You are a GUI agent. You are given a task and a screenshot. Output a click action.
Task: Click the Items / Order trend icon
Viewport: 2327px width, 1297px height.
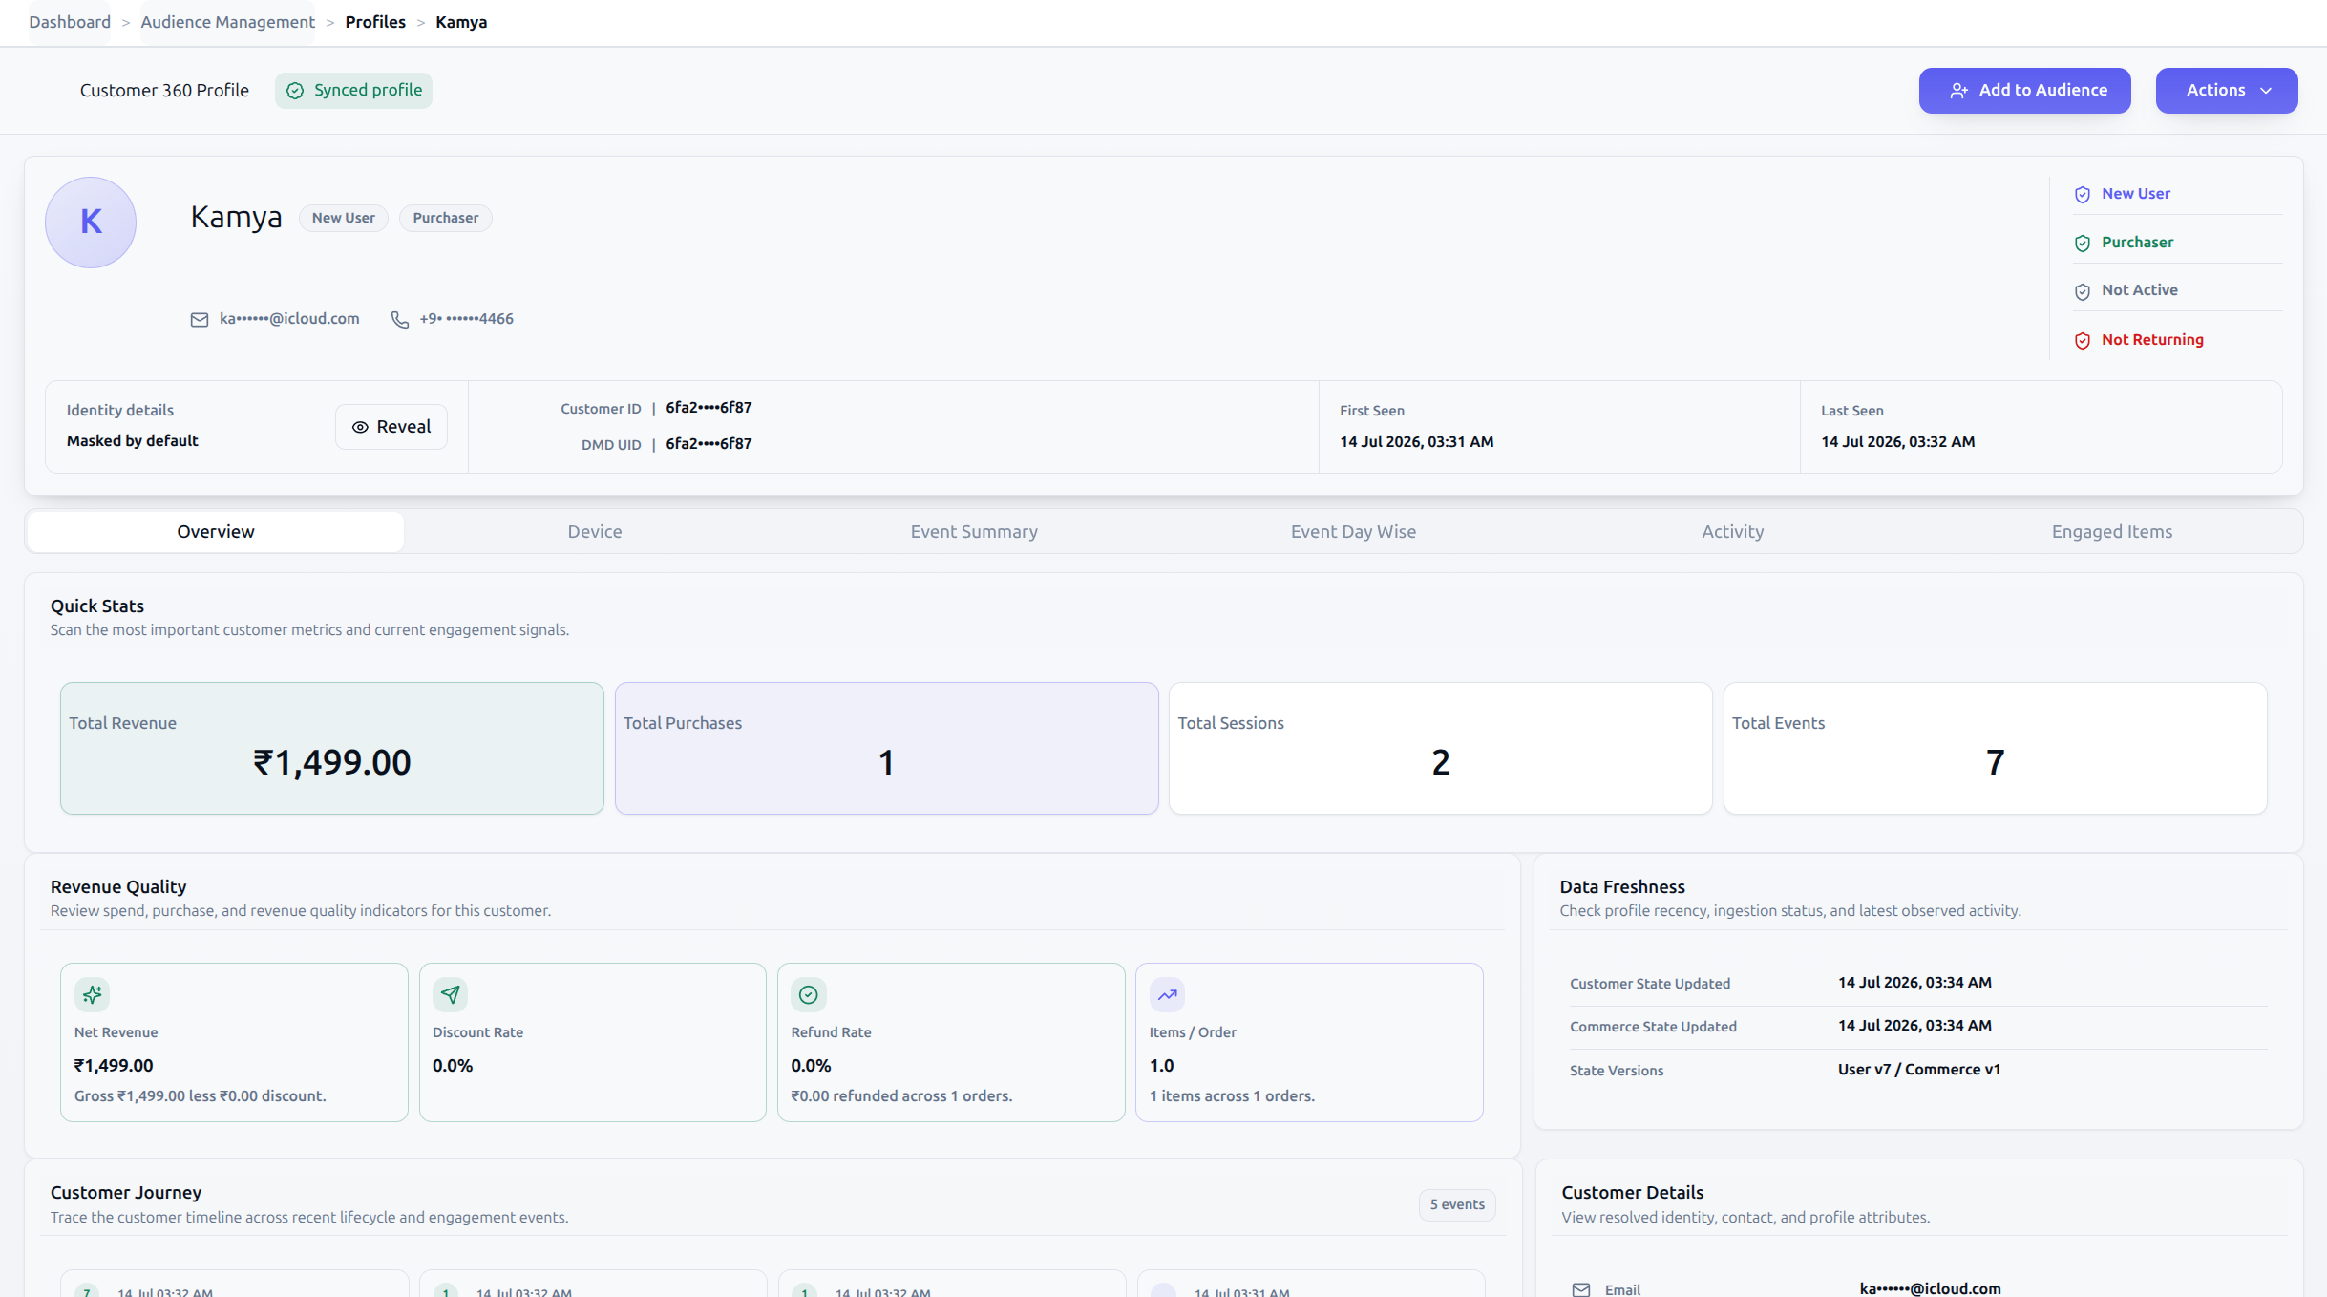click(x=1167, y=995)
